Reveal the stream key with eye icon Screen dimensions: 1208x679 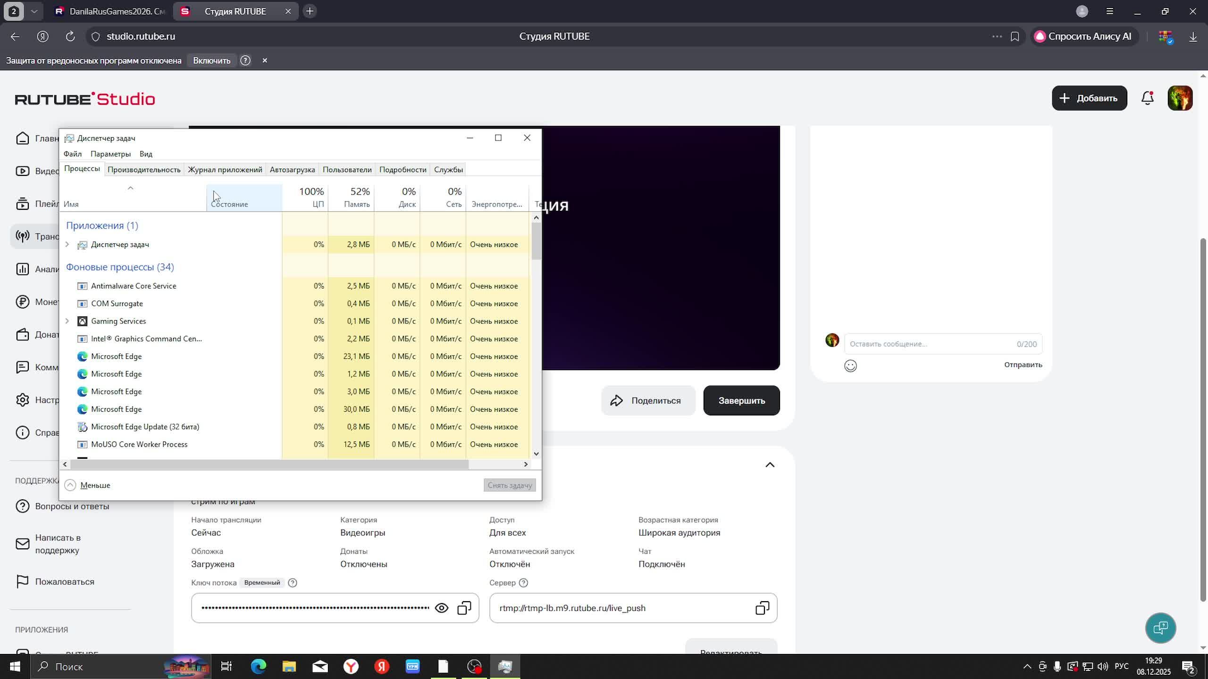tap(441, 608)
